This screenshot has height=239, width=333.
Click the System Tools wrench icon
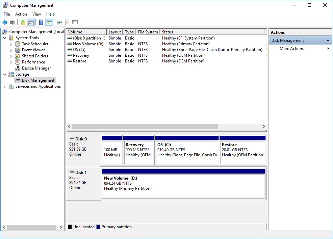(11, 38)
